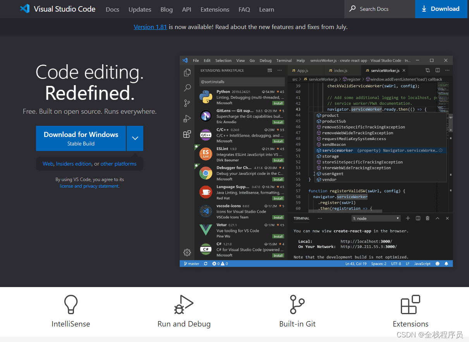Screen dimensions: 469x342
Task: Click the Run and Debug feature icon
Action: [x=184, y=304]
